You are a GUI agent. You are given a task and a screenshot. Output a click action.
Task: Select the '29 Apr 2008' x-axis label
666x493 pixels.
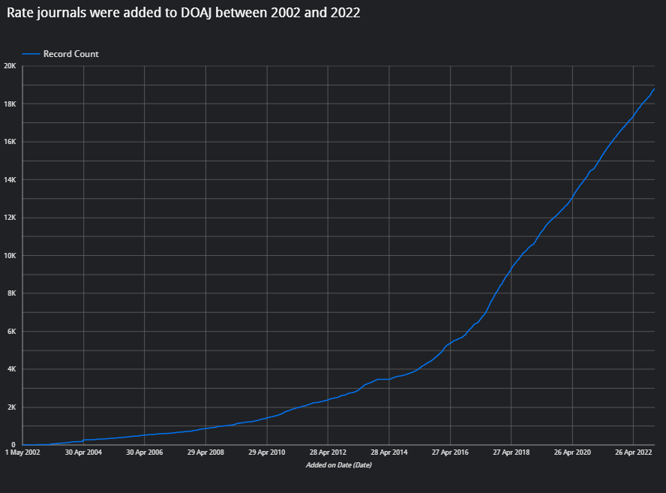coord(205,452)
